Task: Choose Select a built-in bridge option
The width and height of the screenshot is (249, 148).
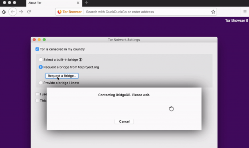Action: (41, 60)
